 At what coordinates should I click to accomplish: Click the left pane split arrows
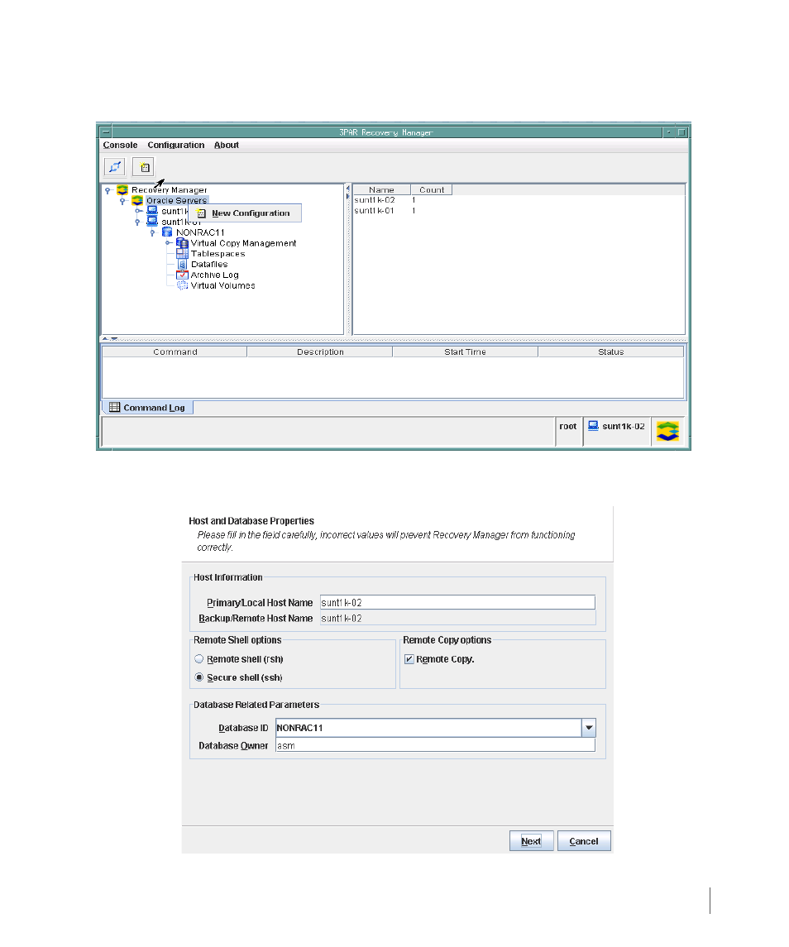(348, 192)
